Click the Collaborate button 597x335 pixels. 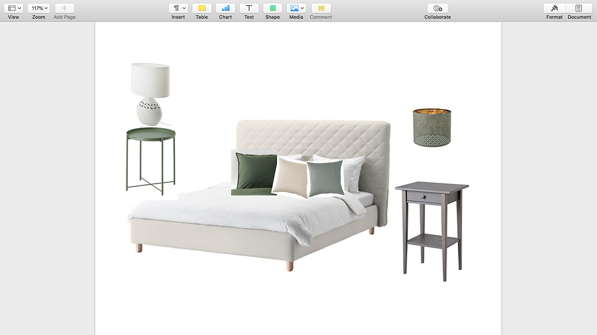[x=438, y=8]
